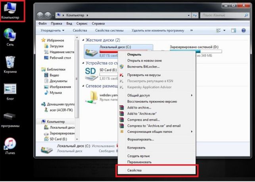Image resolution: width=255 pixels, height=182 pixels.
Task: Open the Файл menu
Action: [x=42, y=23]
